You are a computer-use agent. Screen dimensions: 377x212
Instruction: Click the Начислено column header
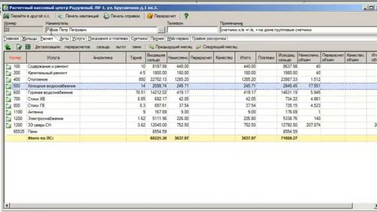point(178,58)
